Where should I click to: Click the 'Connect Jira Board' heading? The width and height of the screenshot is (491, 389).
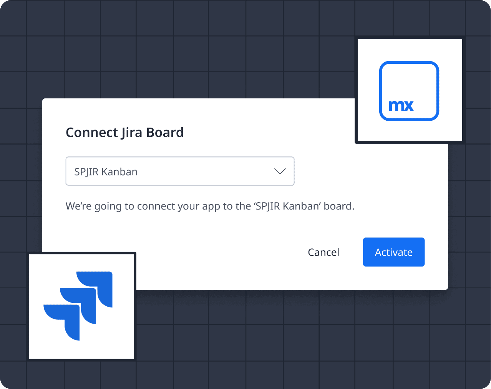(x=124, y=133)
